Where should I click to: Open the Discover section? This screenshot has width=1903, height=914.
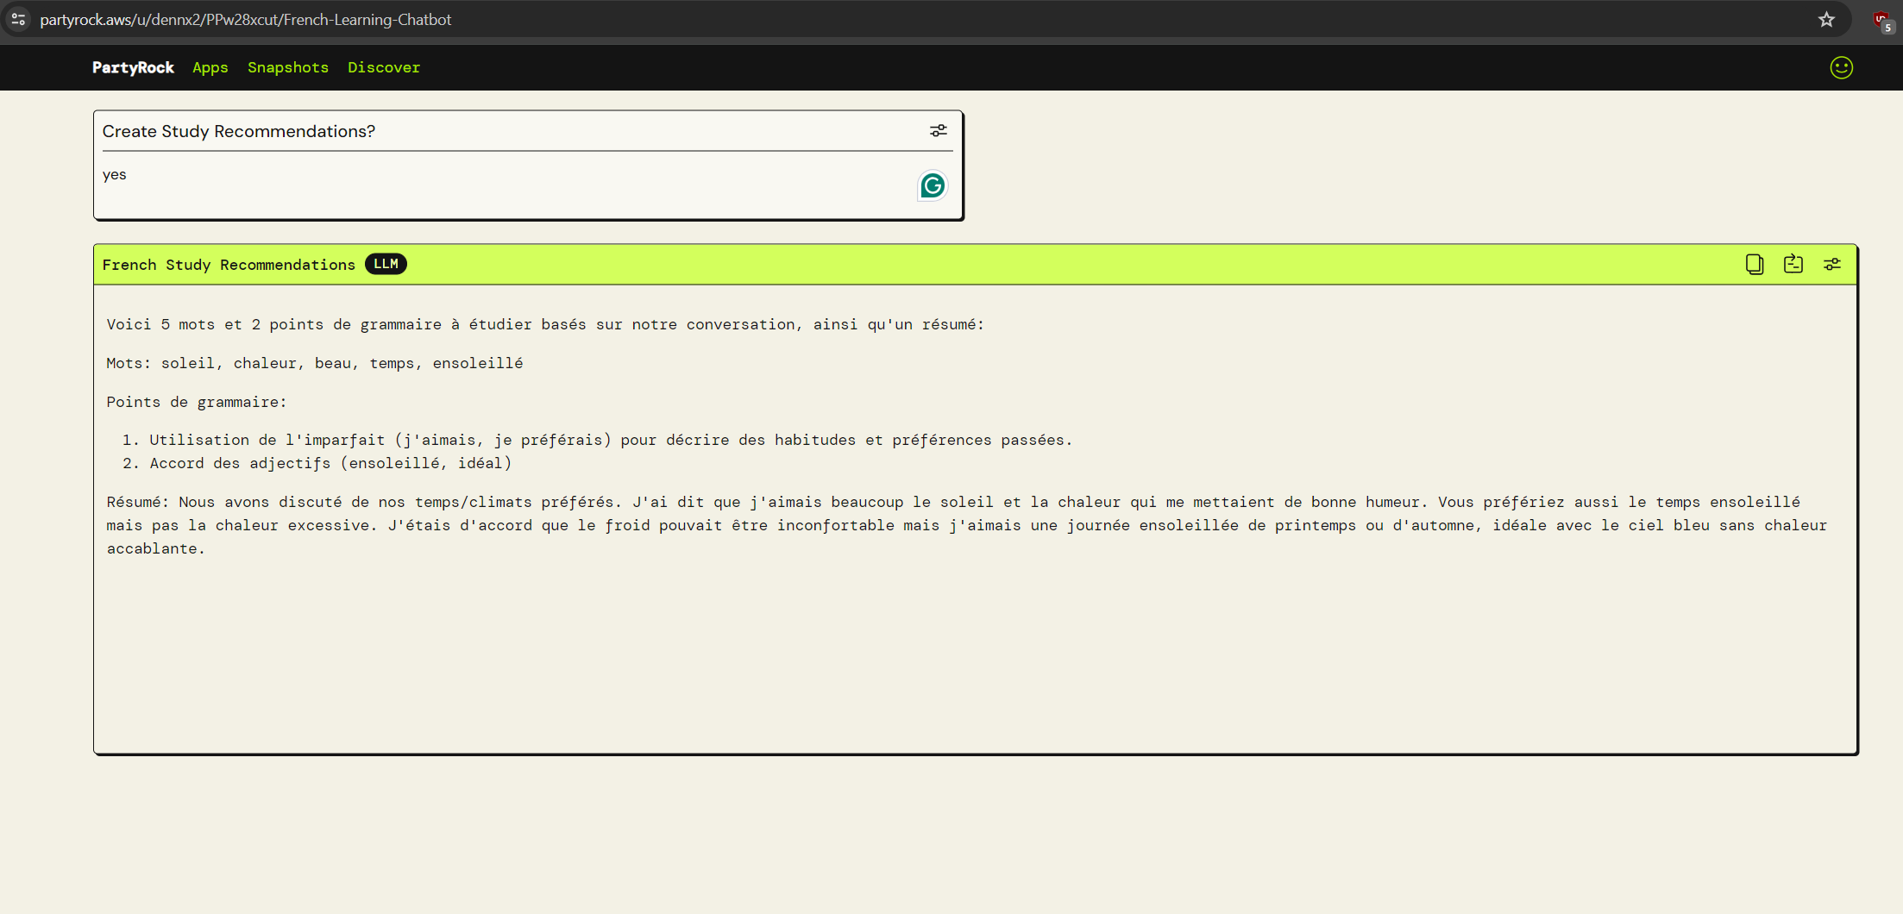tap(384, 67)
